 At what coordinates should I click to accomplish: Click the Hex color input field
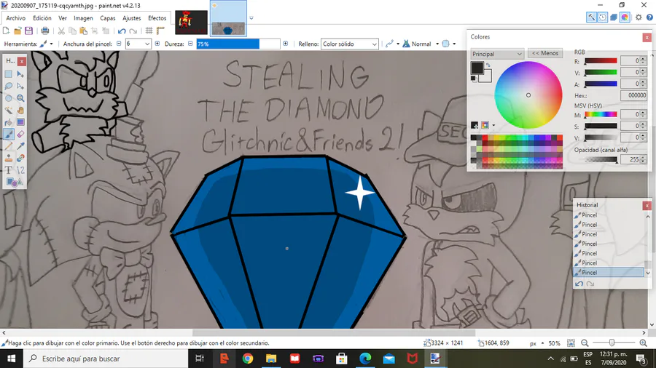point(633,95)
